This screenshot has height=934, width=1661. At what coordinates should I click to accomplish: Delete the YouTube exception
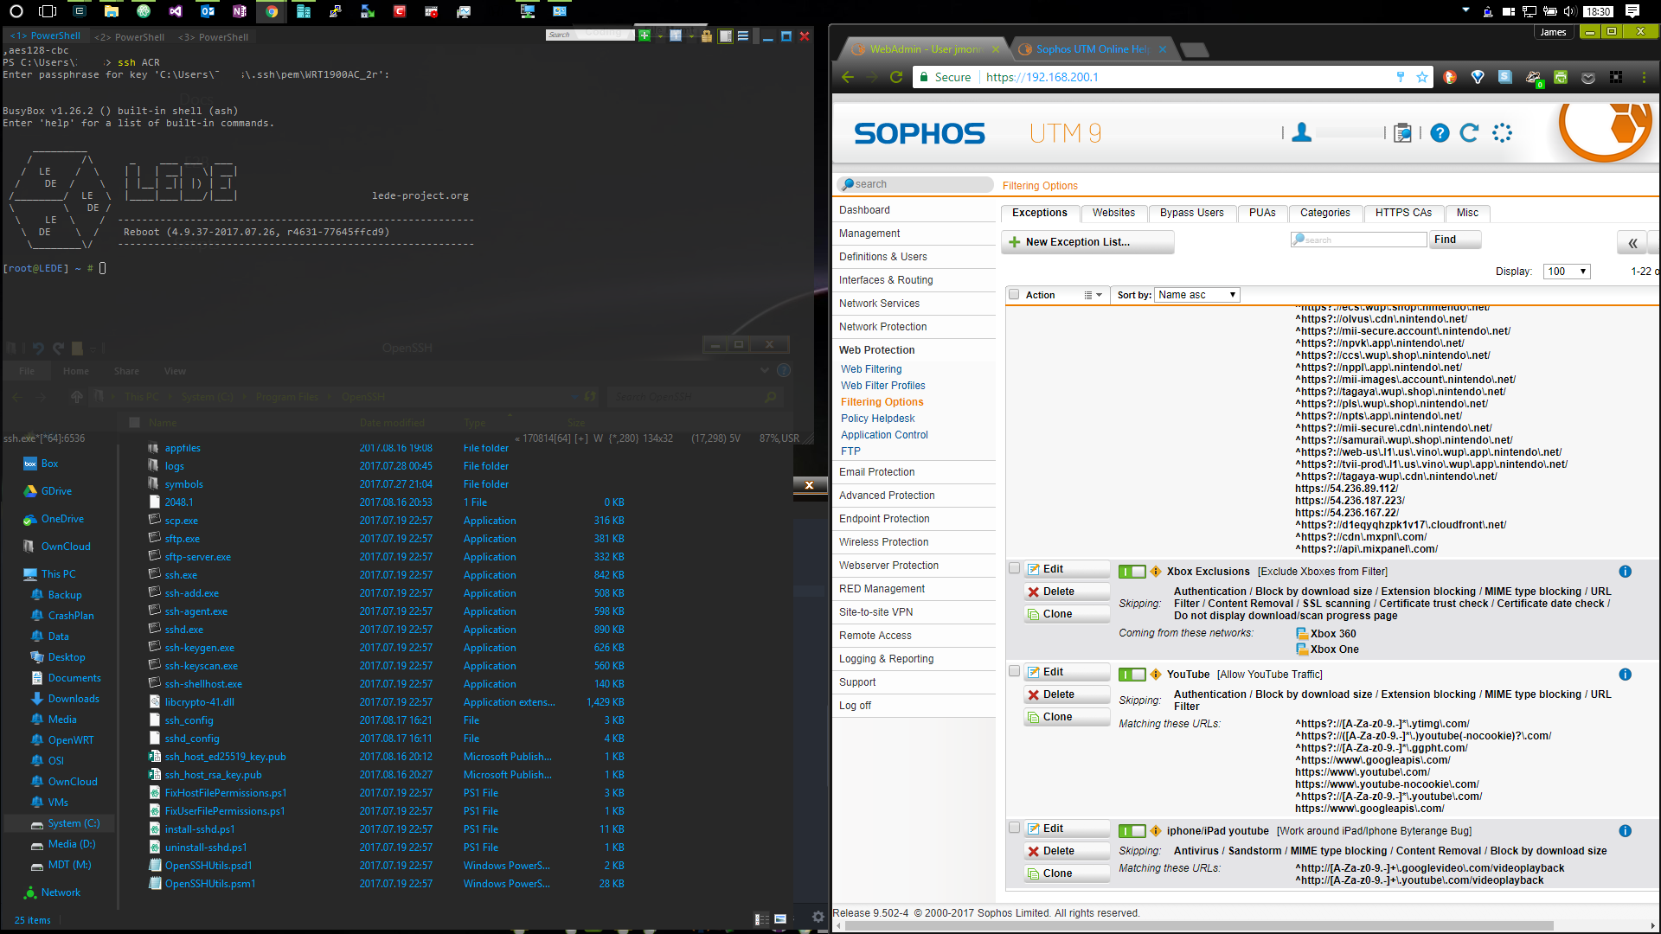[1067, 694]
